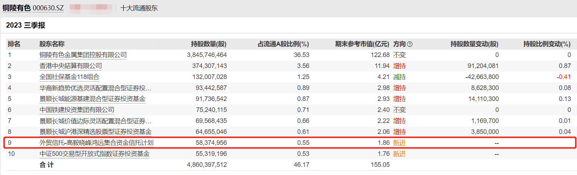The width and height of the screenshot is (577, 175).
Task: Select holdings value 58,374,956
Action: [x=211, y=143]
